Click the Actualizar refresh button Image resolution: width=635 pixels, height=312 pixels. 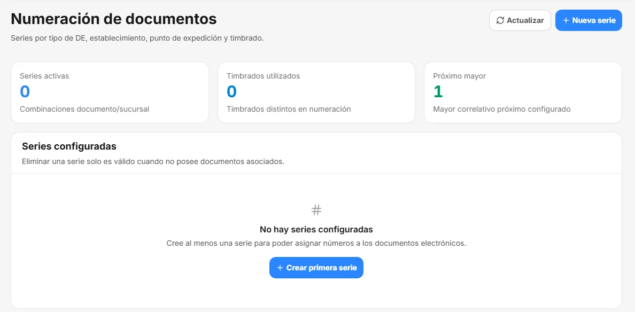coord(520,20)
